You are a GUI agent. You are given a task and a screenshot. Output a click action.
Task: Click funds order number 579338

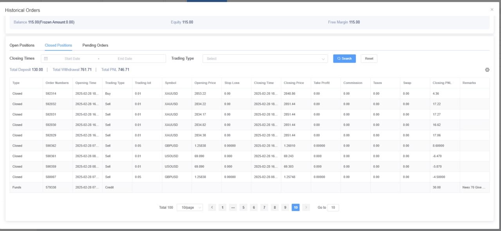51,187
